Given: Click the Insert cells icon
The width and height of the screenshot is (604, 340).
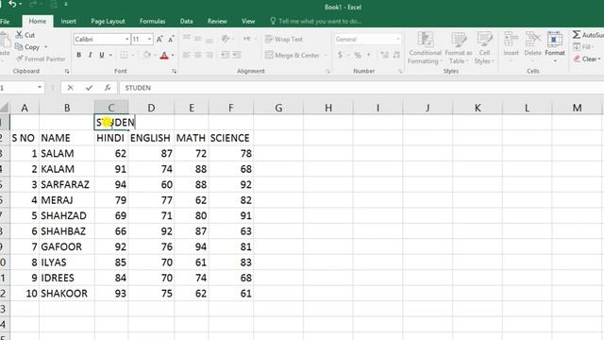Looking at the screenshot, I should coord(512,40).
